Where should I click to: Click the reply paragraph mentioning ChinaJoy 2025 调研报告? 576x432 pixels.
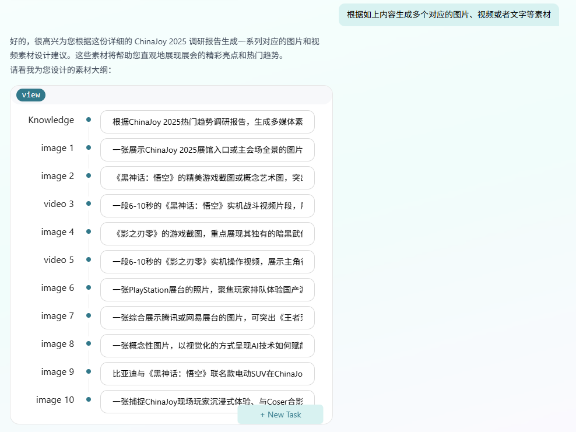point(164,48)
